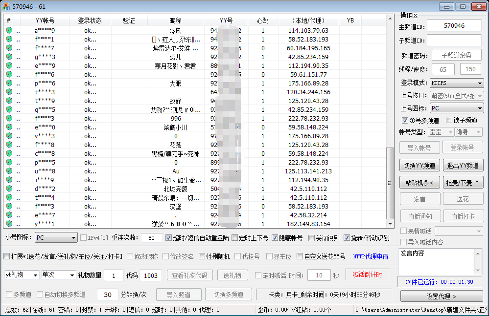
Task: Enable 关闭识别 checkbox
Action: tap(311, 238)
